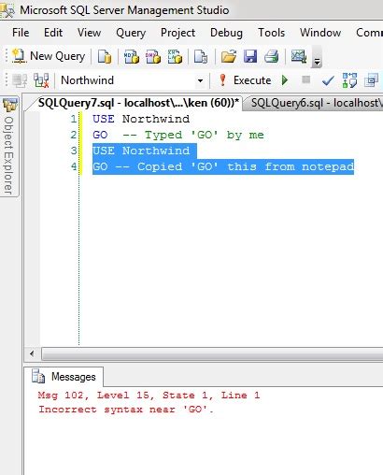This screenshot has width=383, height=475.
Task: Open Query Options toolbar icon
Action: point(371,80)
